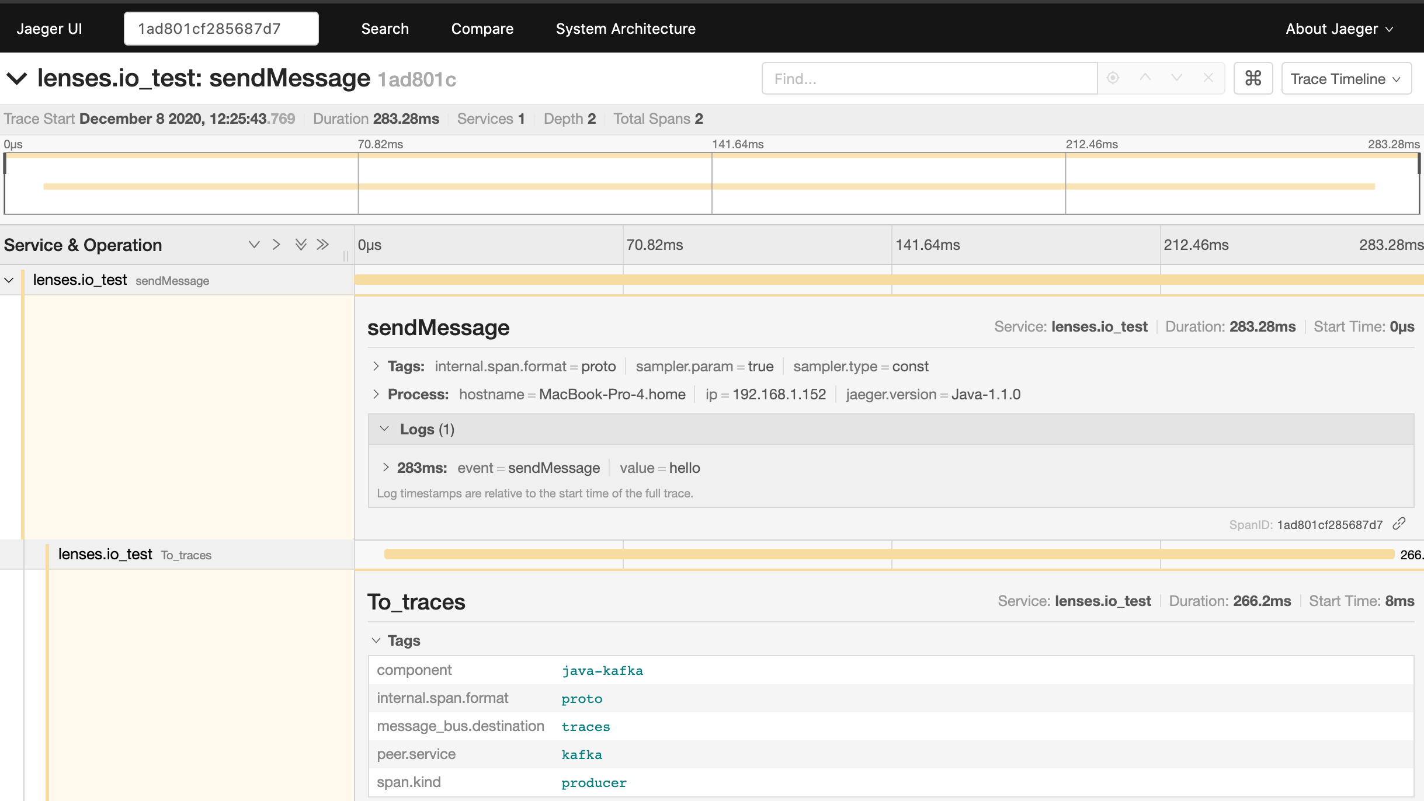Collapse trace header chevron beside title
This screenshot has height=801, width=1424.
[x=17, y=78]
